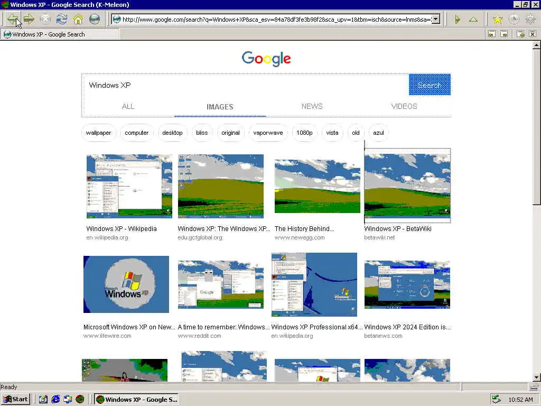The width and height of the screenshot is (541, 406).
Task: Open history with the clock icon
Action: [514, 20]
